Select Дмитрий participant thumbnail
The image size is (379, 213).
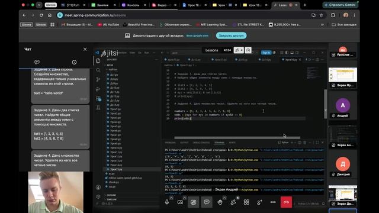pos(343,164)
